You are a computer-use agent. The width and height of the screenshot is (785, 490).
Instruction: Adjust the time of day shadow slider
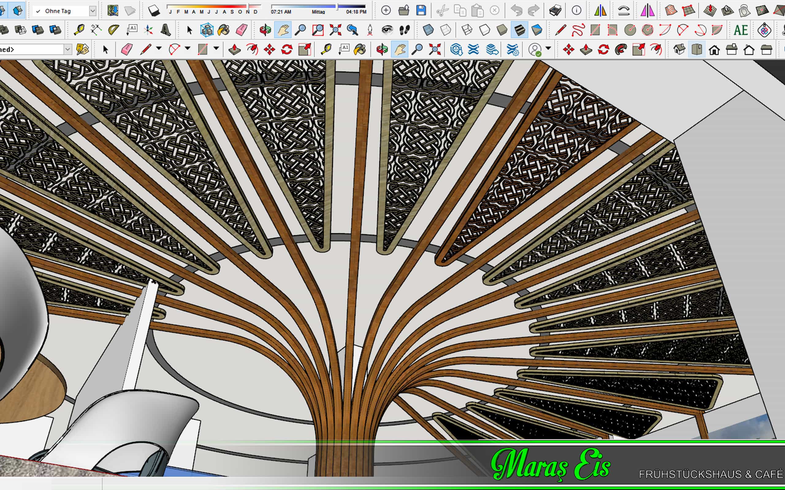tap(337, 6)
